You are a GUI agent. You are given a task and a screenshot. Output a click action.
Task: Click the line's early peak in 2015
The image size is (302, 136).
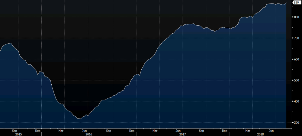(x=11, y=43)
